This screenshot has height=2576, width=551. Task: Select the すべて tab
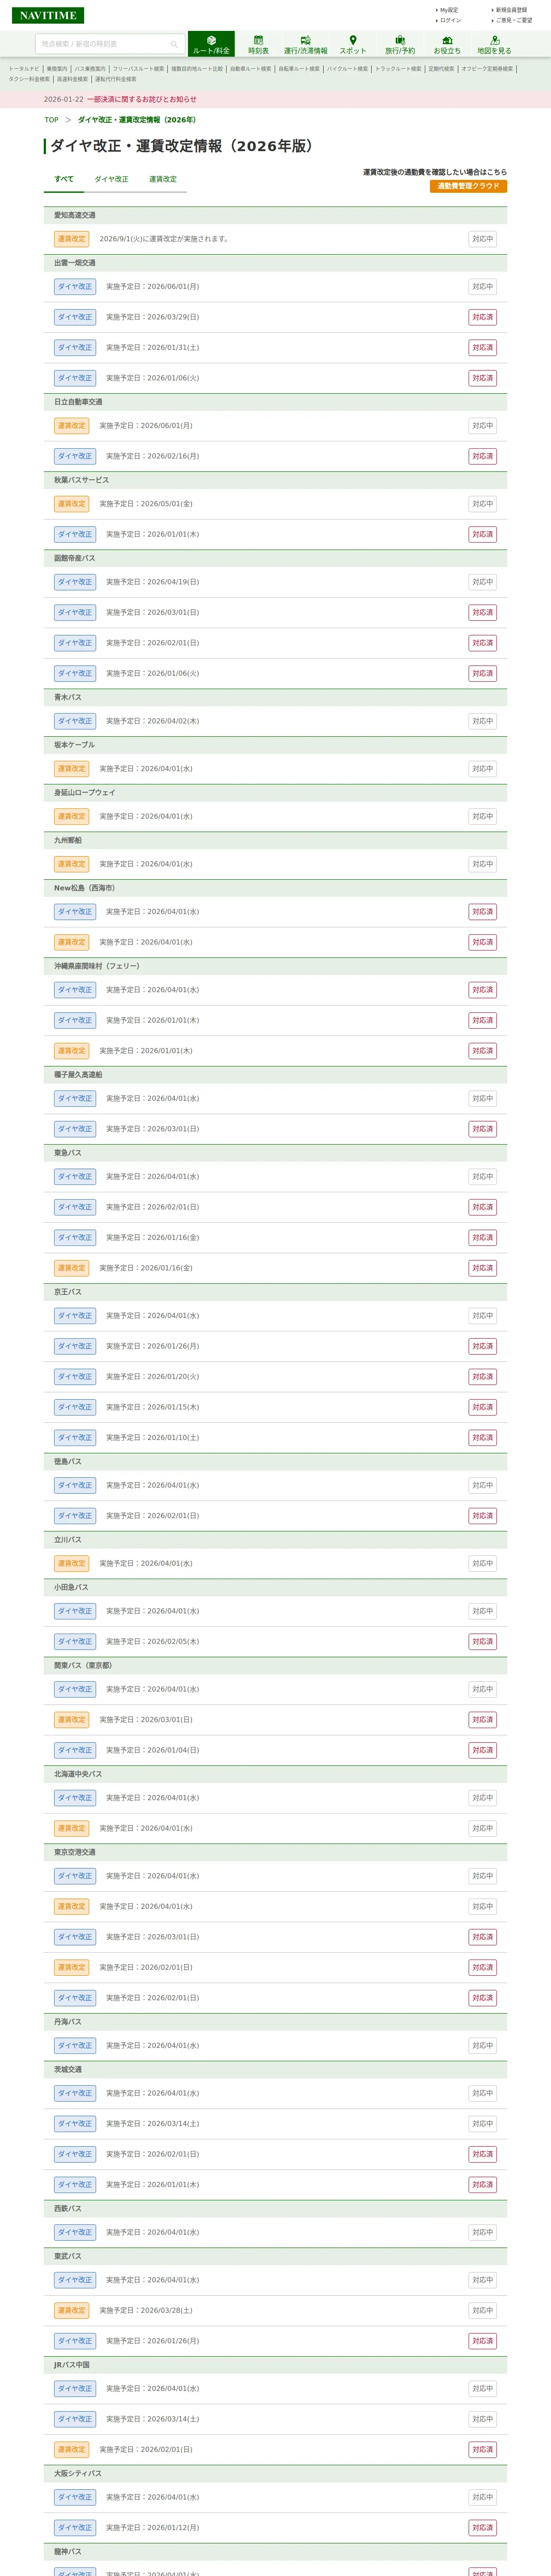(x=64, y=179)
